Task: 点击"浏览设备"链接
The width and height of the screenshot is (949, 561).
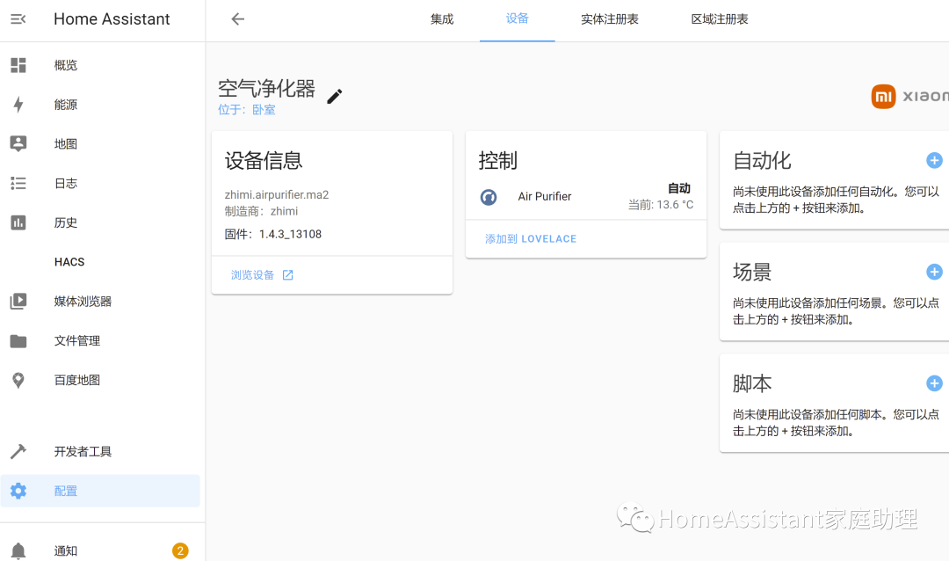Action: 253,274
